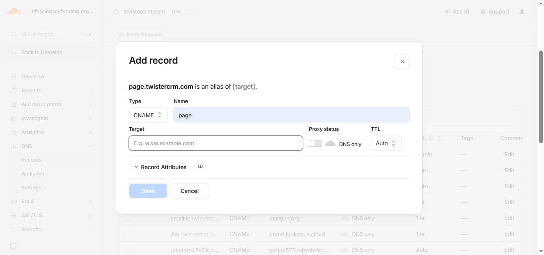544x255 pixels.
Task: Edit the gv-jqv572dnjsmhmc record
Action: (x=509, y=250)
